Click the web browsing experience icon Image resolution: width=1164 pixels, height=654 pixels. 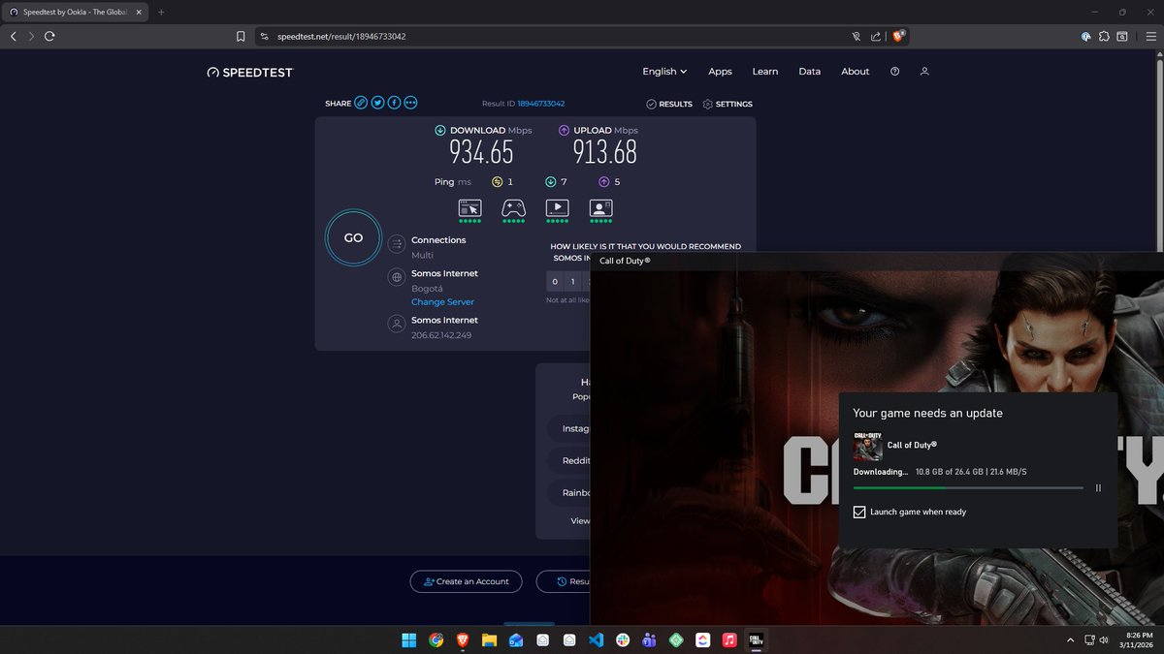click(469, 207)
